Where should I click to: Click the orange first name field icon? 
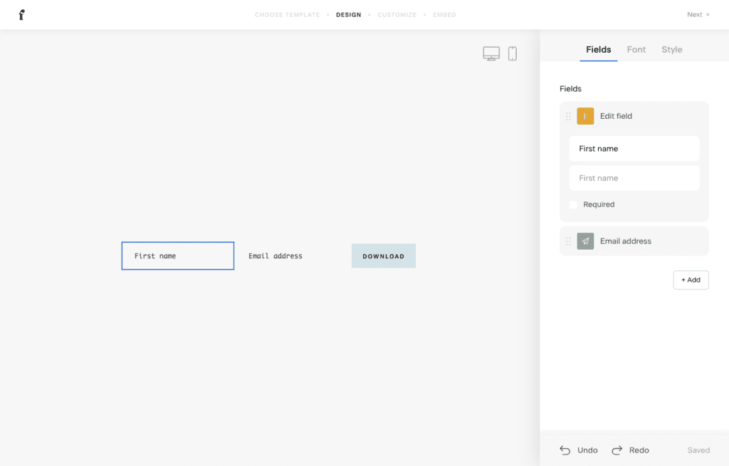(x=585, y=116)
